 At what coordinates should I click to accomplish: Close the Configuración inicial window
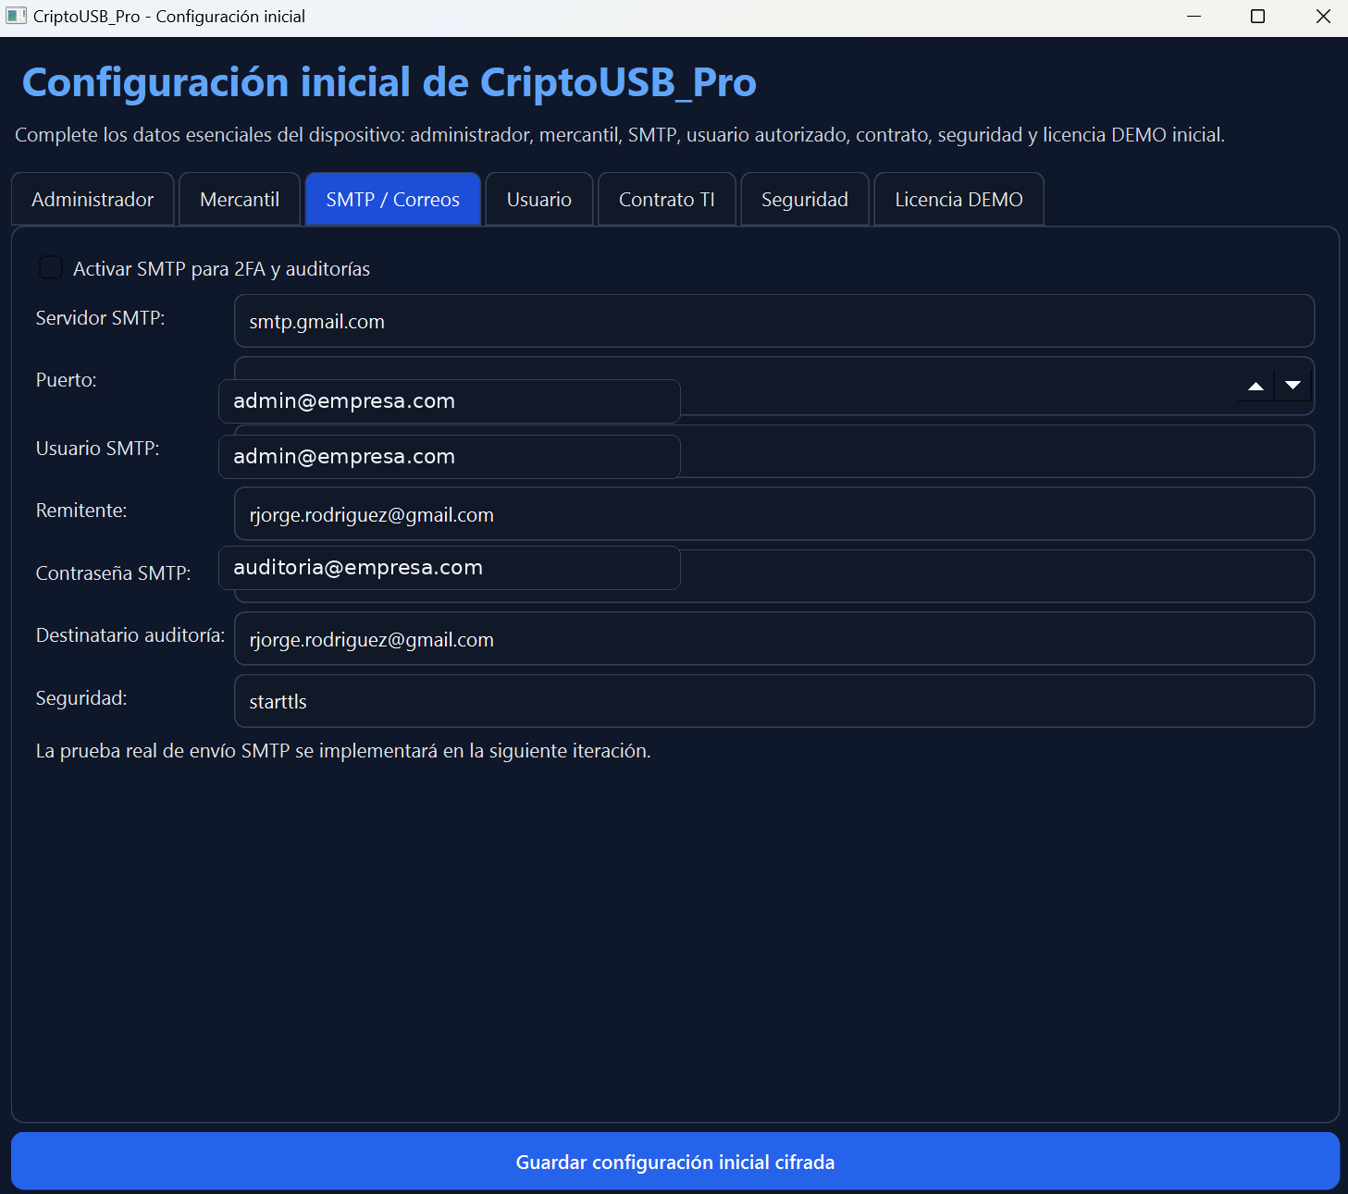[1323, 17]
